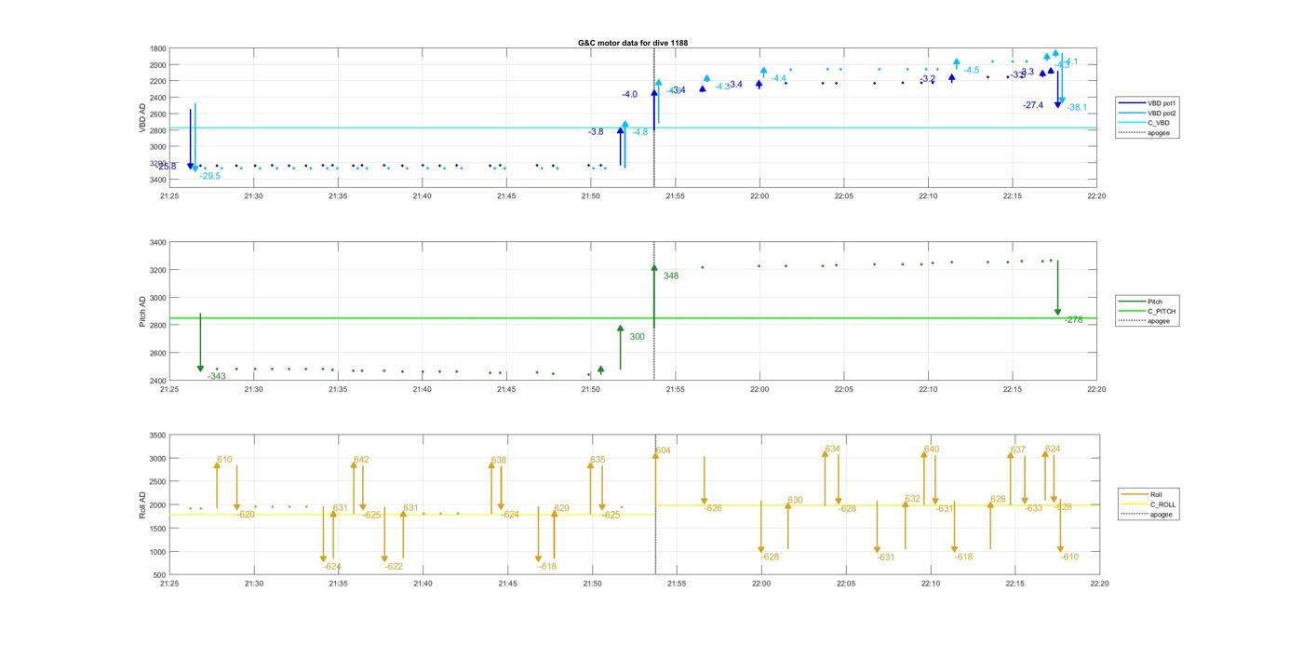Viewport: 1303px width, 645px height.
Task: Click the '-633' roll data label
Action: (1034, 508)
